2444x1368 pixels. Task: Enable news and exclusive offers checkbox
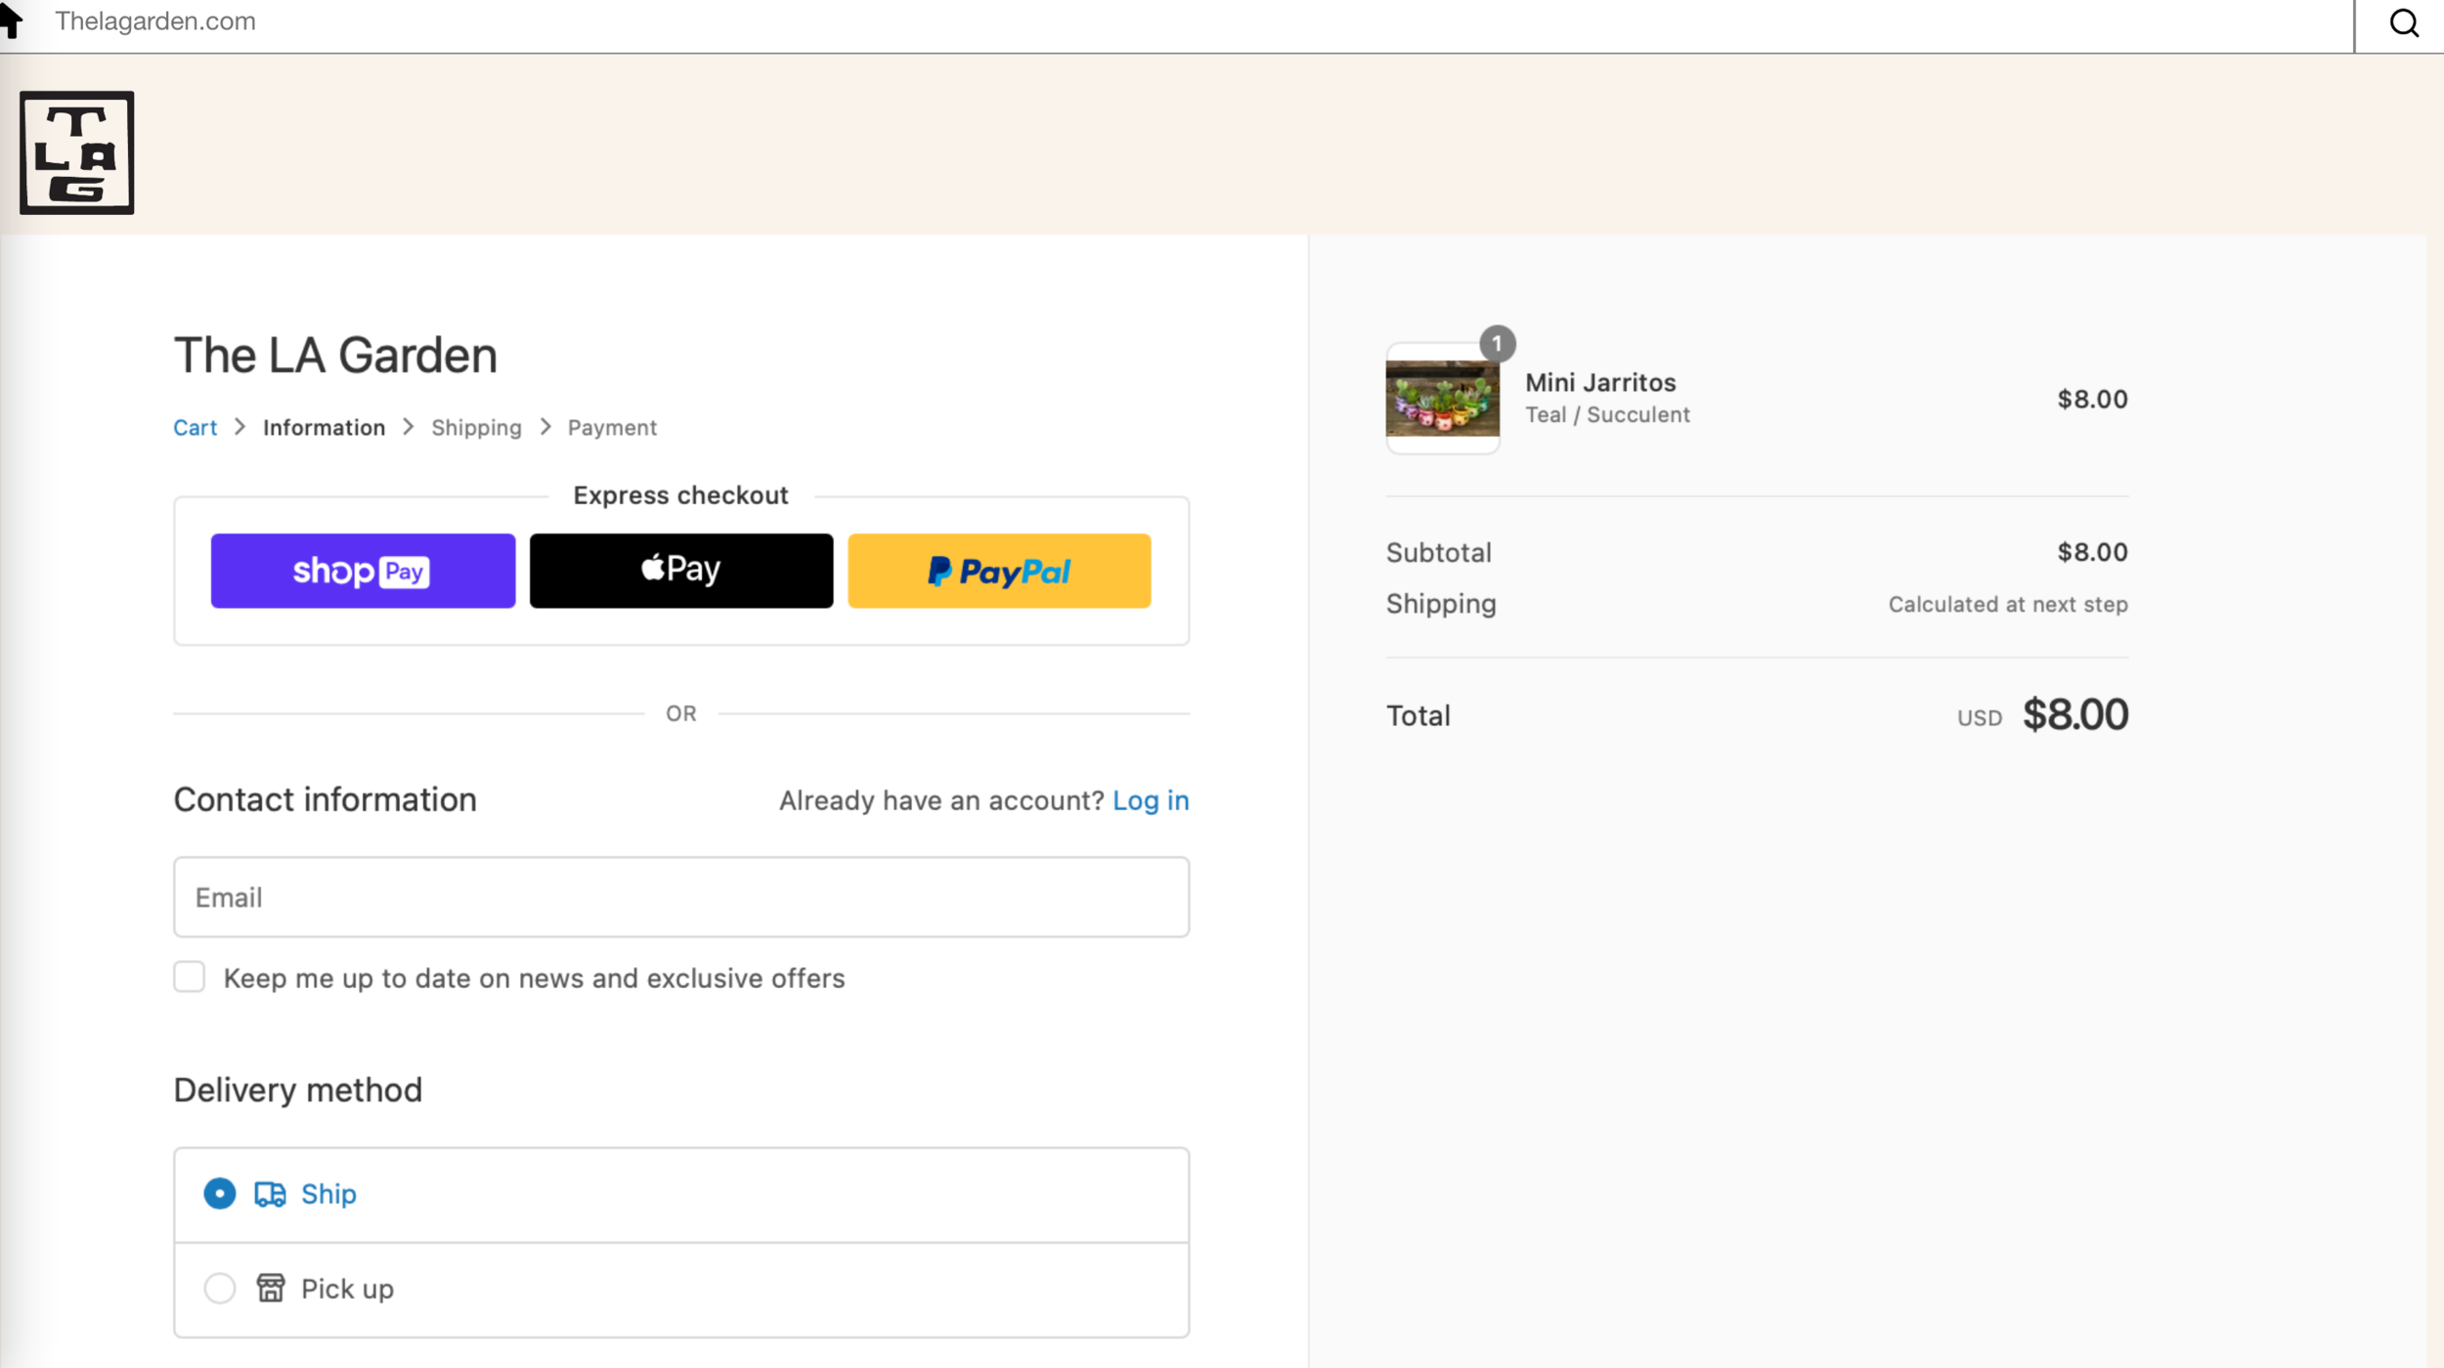point(190,977)
